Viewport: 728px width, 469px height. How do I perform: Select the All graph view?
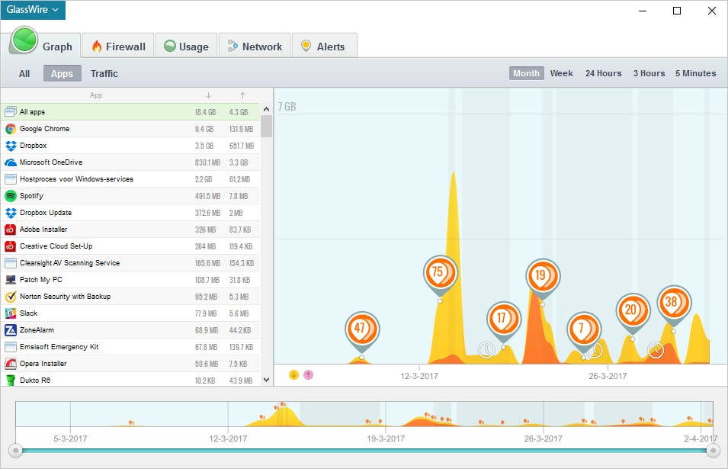point(24,73)
